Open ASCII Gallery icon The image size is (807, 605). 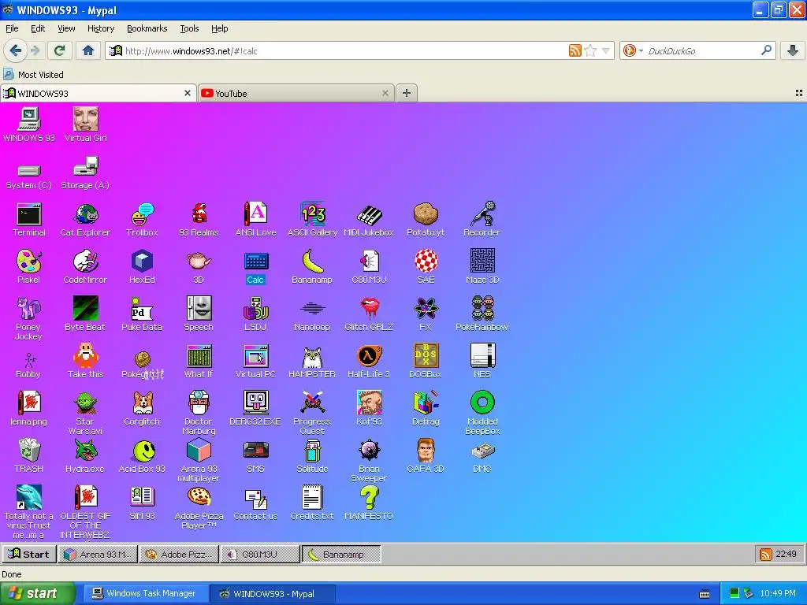pyautogui.click(x=312, y=220)
